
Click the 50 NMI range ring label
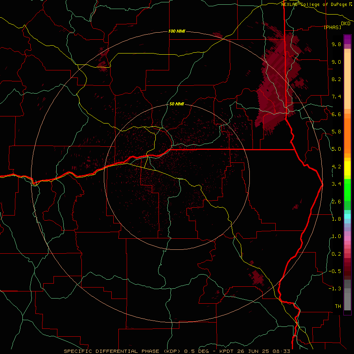[177, 104]
